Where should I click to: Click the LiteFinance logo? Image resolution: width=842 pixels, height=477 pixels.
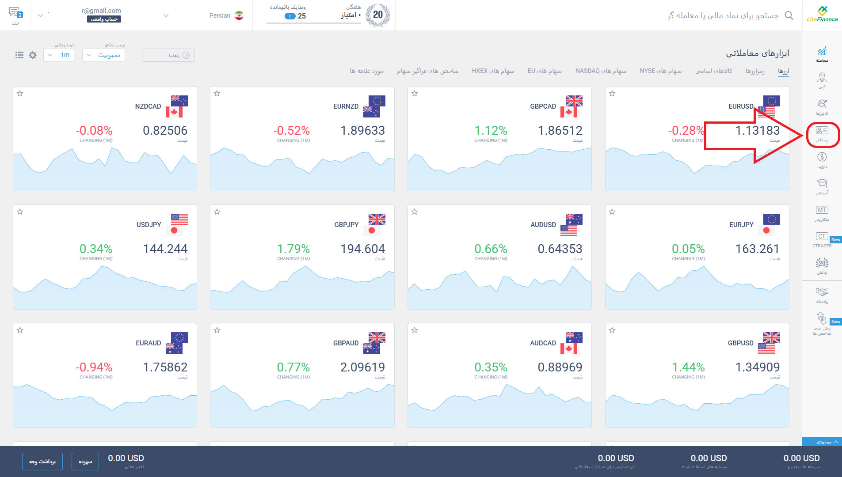coord(822,14)
